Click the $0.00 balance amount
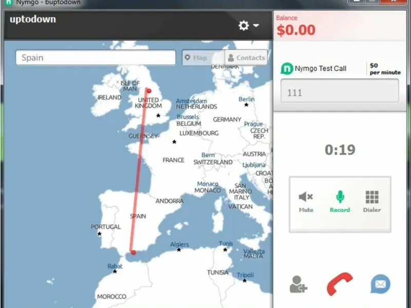The width and height of the screenshot is (411, 308). click(x=296, y=30)
